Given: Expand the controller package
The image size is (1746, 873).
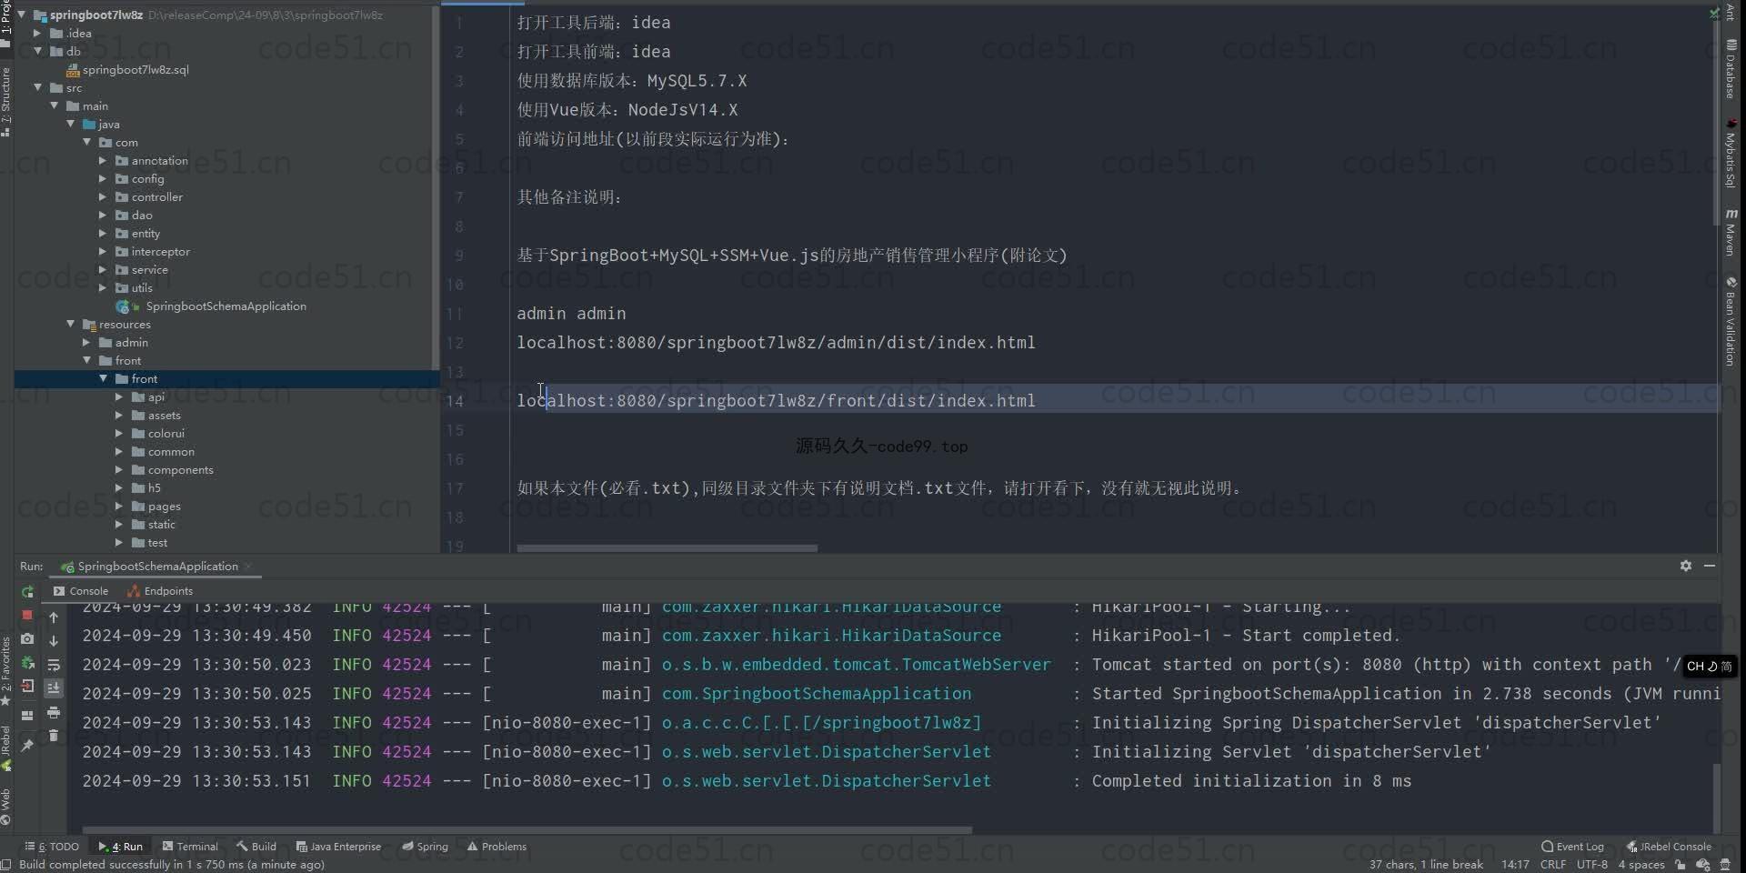Looking at the screenshot, I should tap(103, 196).
